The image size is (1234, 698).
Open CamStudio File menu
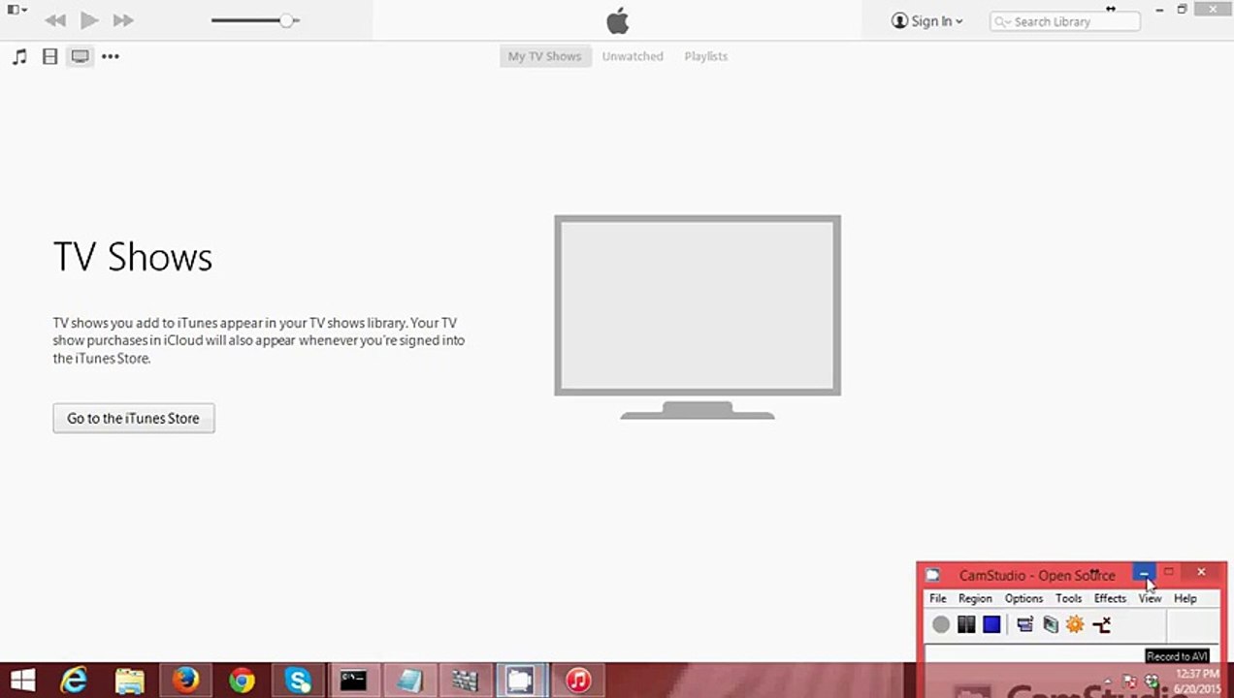[938, 598]
